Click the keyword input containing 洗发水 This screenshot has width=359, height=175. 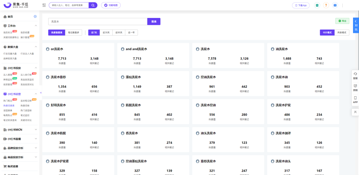(98, 22)
